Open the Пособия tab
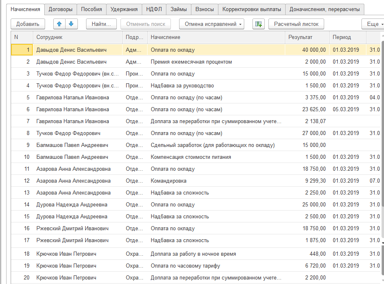The height and width of the screenshot is (284, 384). (91, 9)
